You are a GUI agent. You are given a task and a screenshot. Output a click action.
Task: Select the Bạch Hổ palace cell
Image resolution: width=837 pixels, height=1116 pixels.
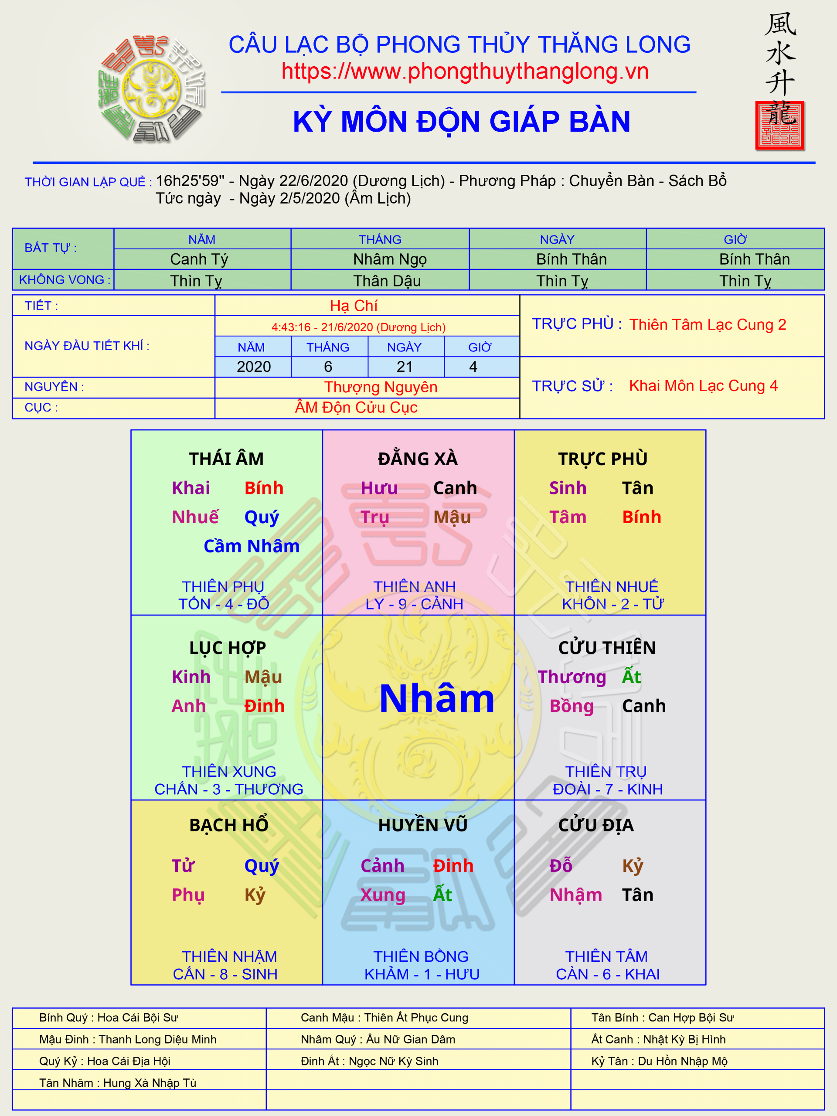pyautogui.click(x=227, y=892)
